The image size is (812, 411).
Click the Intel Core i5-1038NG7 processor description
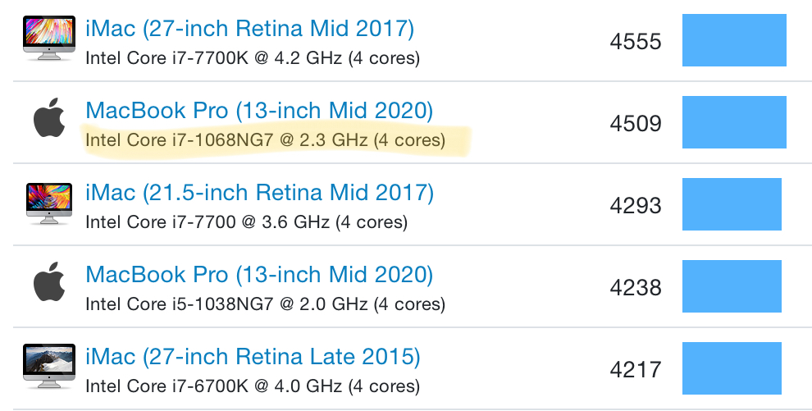(x=265, y=304)
